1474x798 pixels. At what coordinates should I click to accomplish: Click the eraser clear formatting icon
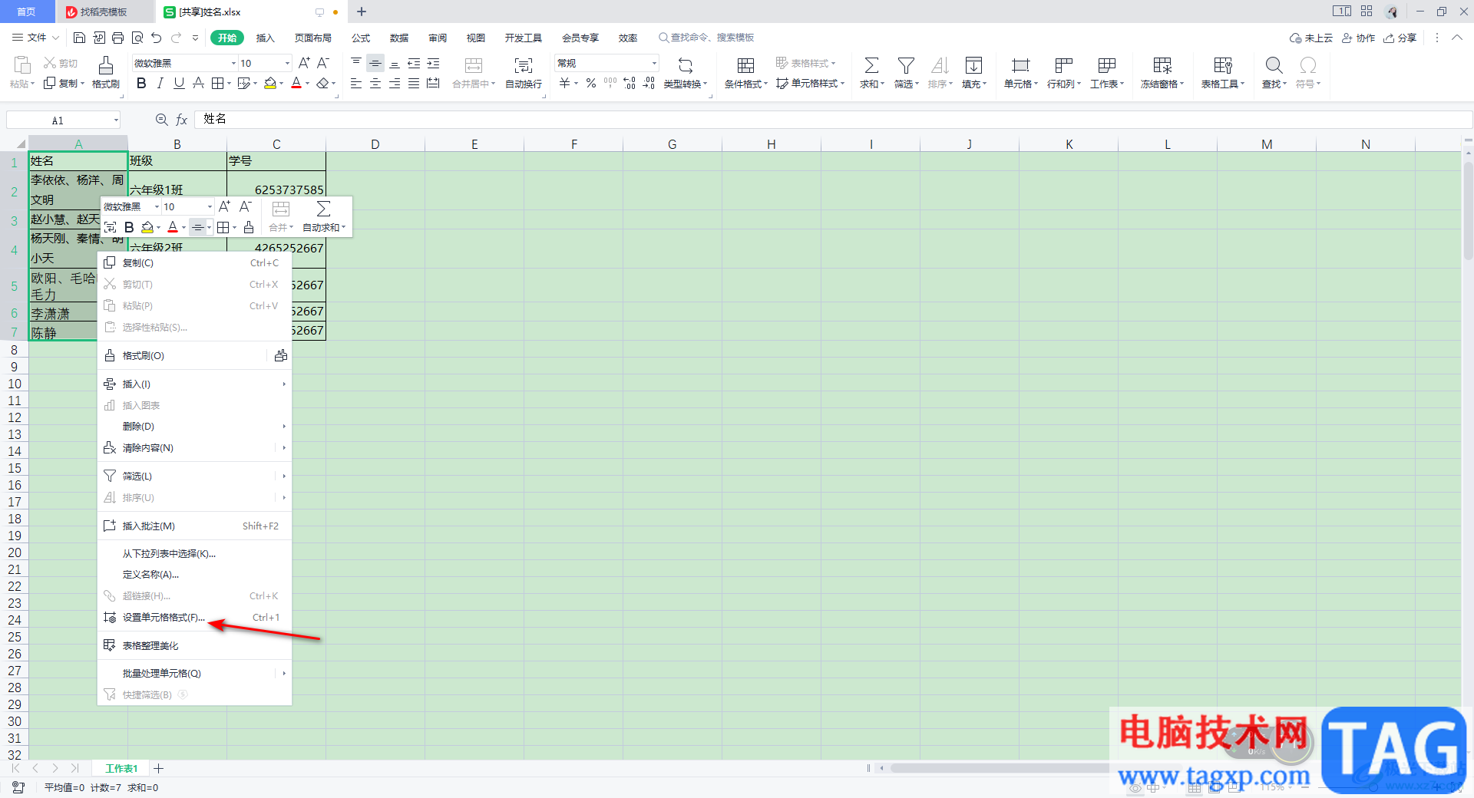coord(323,84)
